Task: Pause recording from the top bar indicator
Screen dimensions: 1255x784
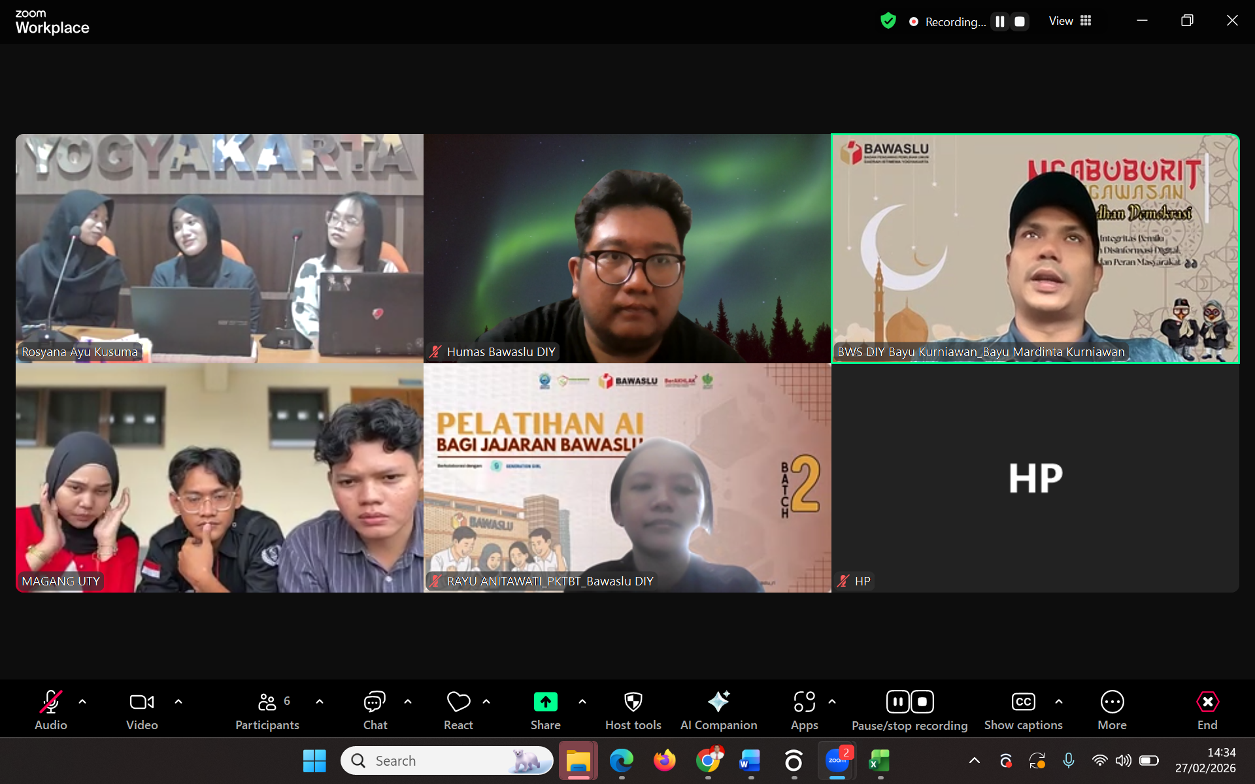Action: pos(1000,22)
